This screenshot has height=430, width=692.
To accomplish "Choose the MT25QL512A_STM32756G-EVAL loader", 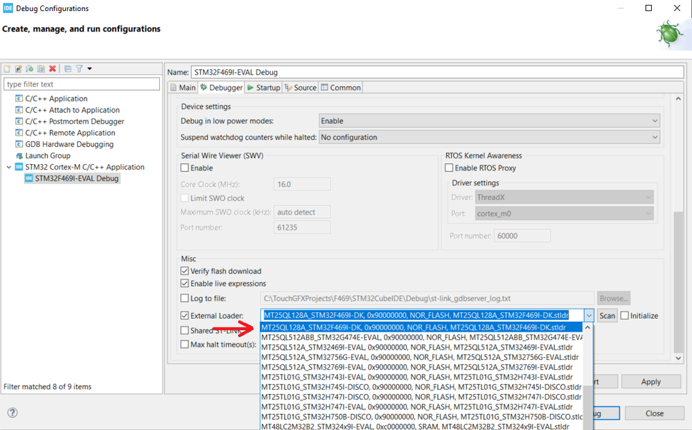I will [x=421, y=357].
